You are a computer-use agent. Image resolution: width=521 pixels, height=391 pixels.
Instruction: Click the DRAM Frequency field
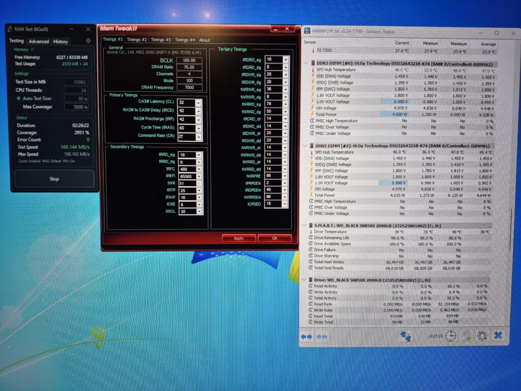tap(189, 88)
